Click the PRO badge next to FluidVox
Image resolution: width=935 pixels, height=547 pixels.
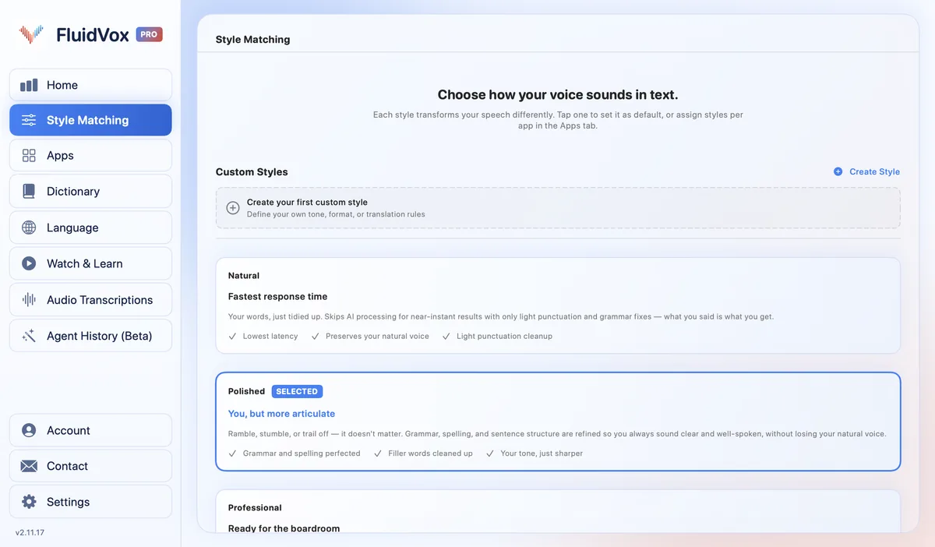[x=149, y=34]
